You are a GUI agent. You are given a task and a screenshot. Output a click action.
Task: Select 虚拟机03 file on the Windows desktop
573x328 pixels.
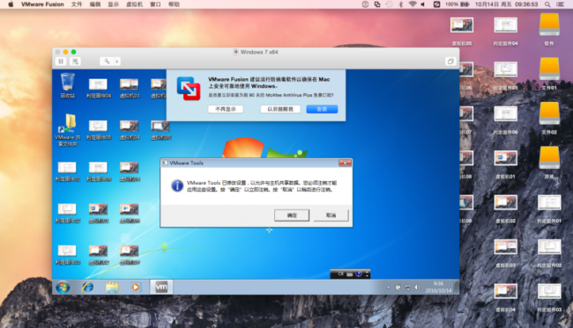[130, 88]
